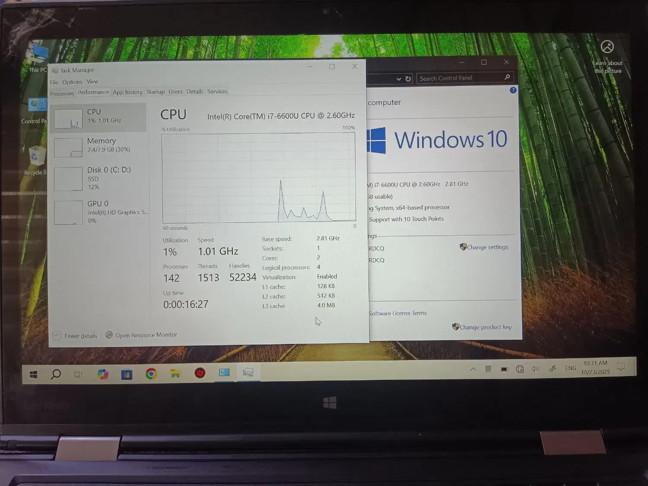Open the battery status tray icon
Screen dimensions: 648x486
[x=504, y=369]
